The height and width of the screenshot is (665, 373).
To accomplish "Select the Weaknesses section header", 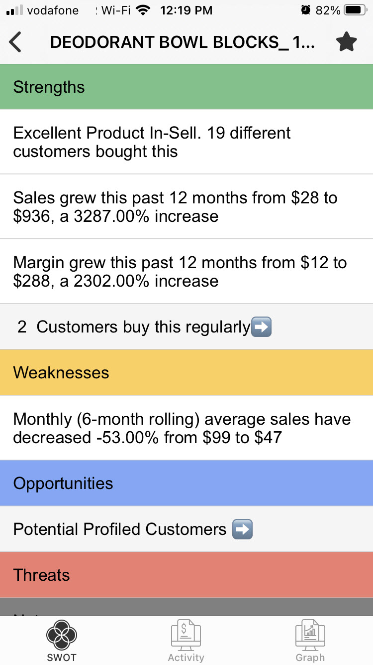I will (186, 372).
